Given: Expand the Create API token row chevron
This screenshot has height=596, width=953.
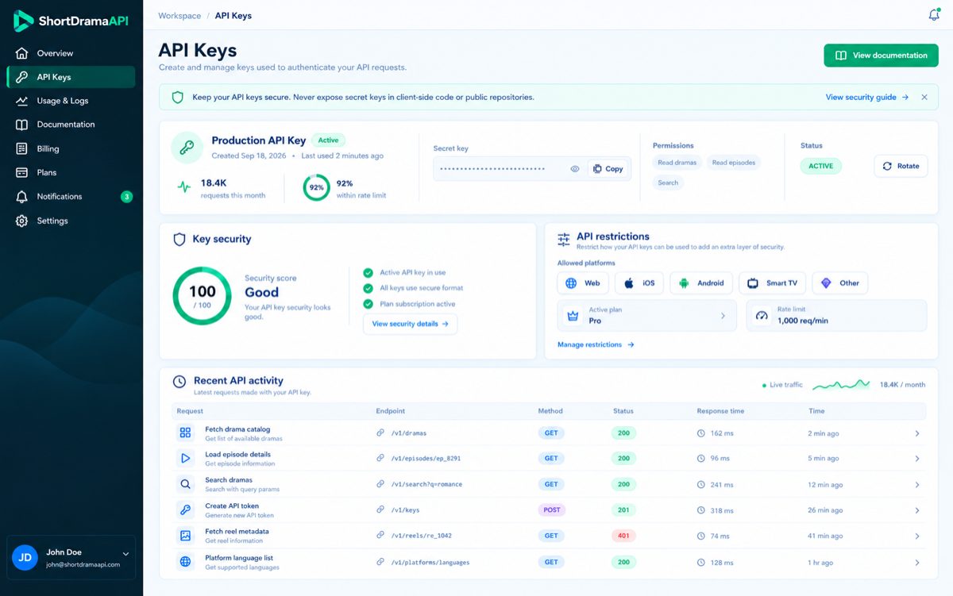Looking at the screenshot, I should tap(916, 510).
